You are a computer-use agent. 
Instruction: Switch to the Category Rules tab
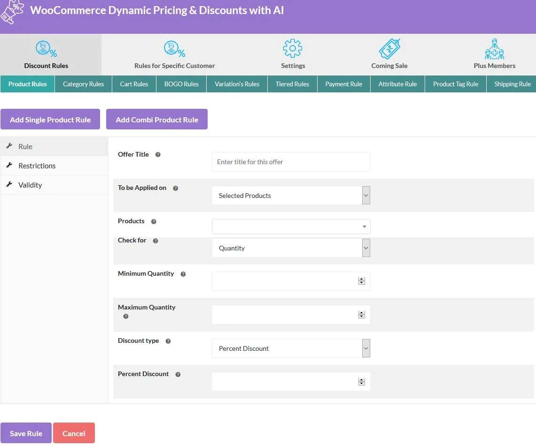pos(83,84)
